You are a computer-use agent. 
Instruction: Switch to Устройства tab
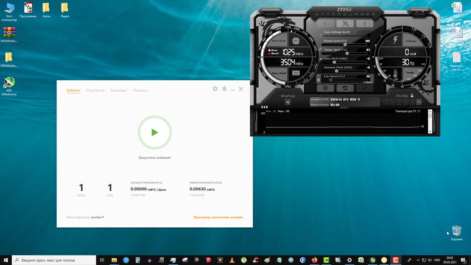[x=95, y=90]
